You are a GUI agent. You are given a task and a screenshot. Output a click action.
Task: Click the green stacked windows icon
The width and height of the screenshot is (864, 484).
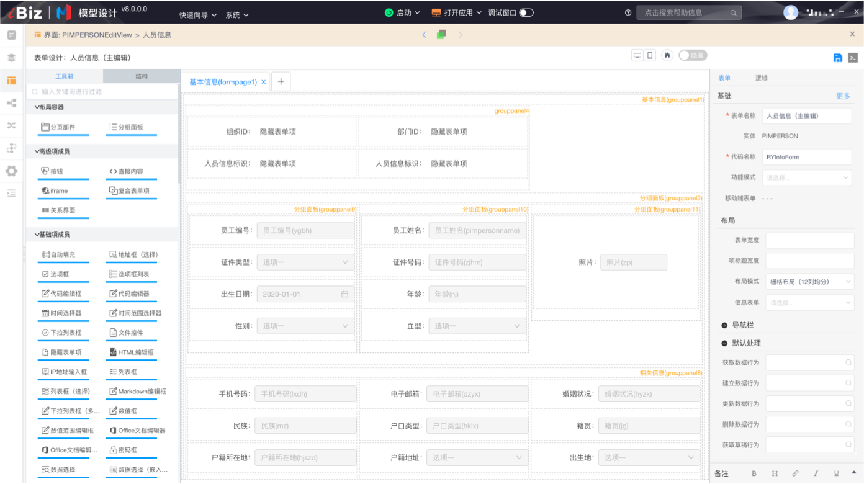(441, 35)
